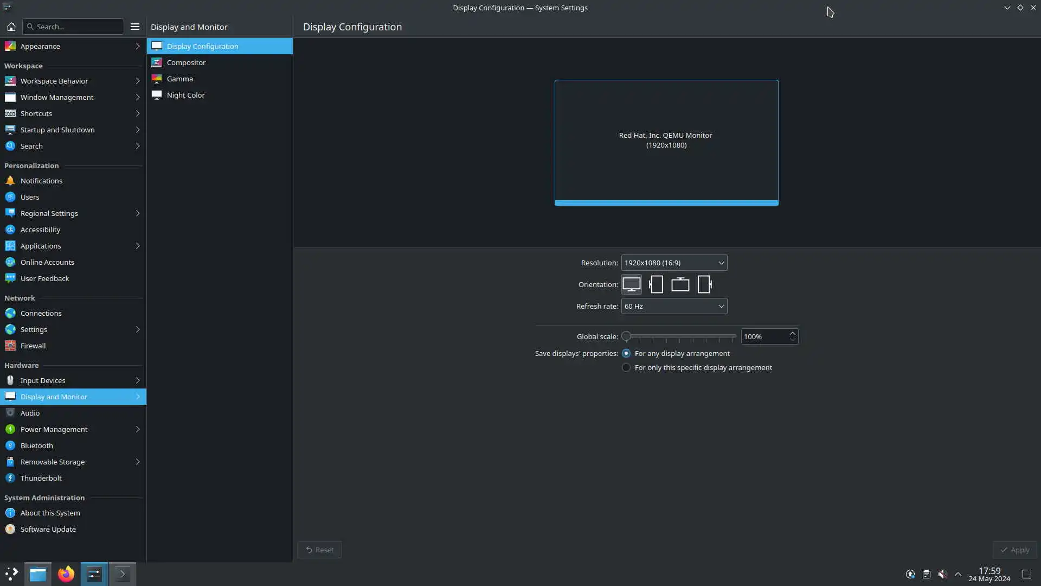1041x586 pixels.
Task: Open the Gamma settings page
Action: (x=179, y=79)
